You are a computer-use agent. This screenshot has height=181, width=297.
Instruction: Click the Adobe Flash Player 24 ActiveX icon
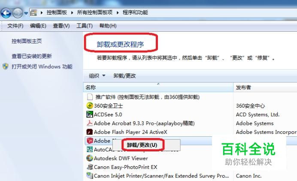[x=89, y=132]
